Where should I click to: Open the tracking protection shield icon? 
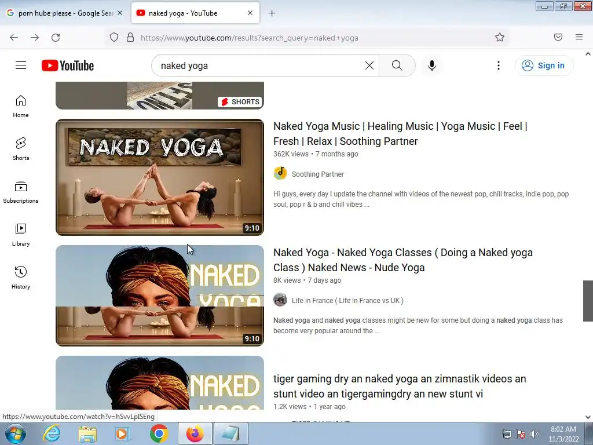click(114, 38)
